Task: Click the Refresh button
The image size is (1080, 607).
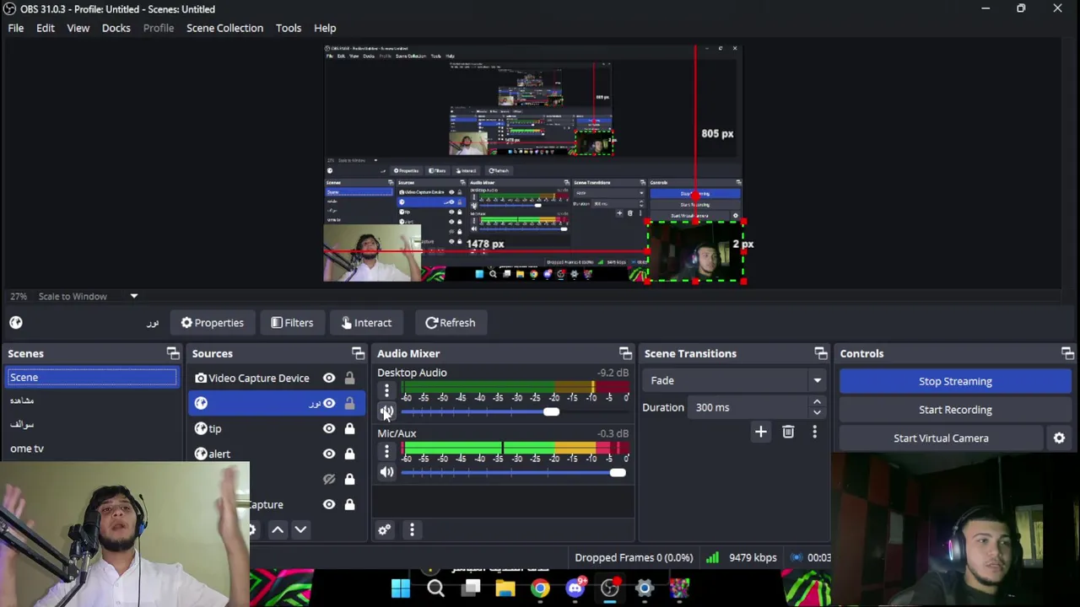Action: pos(450,323)
